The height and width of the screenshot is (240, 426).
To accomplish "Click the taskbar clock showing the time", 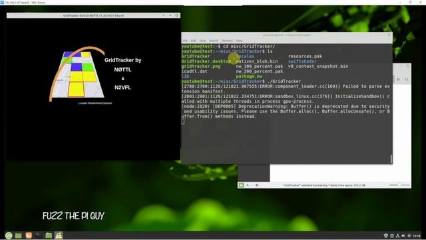I will point(417,235).
